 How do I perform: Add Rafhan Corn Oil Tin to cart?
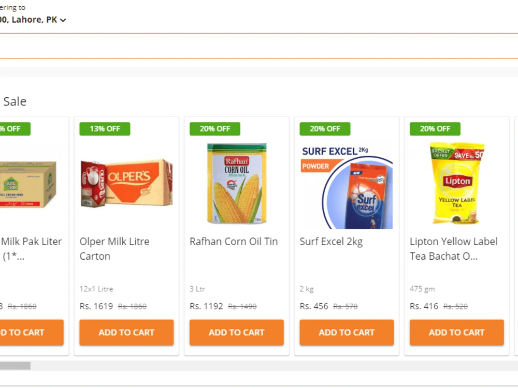pyautogui.click(x=236, y=333)
